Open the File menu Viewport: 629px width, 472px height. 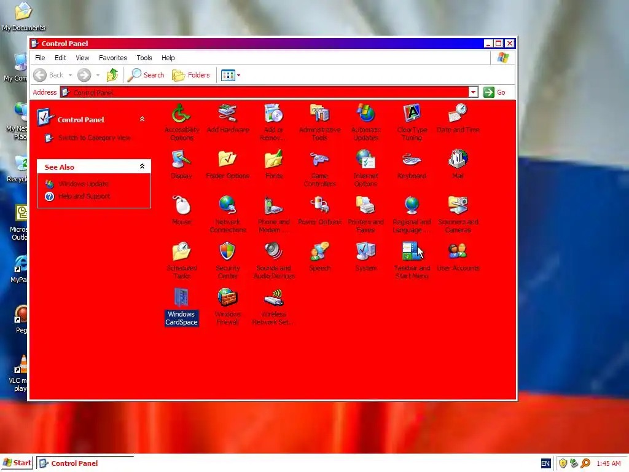click(x=40, y=58)
